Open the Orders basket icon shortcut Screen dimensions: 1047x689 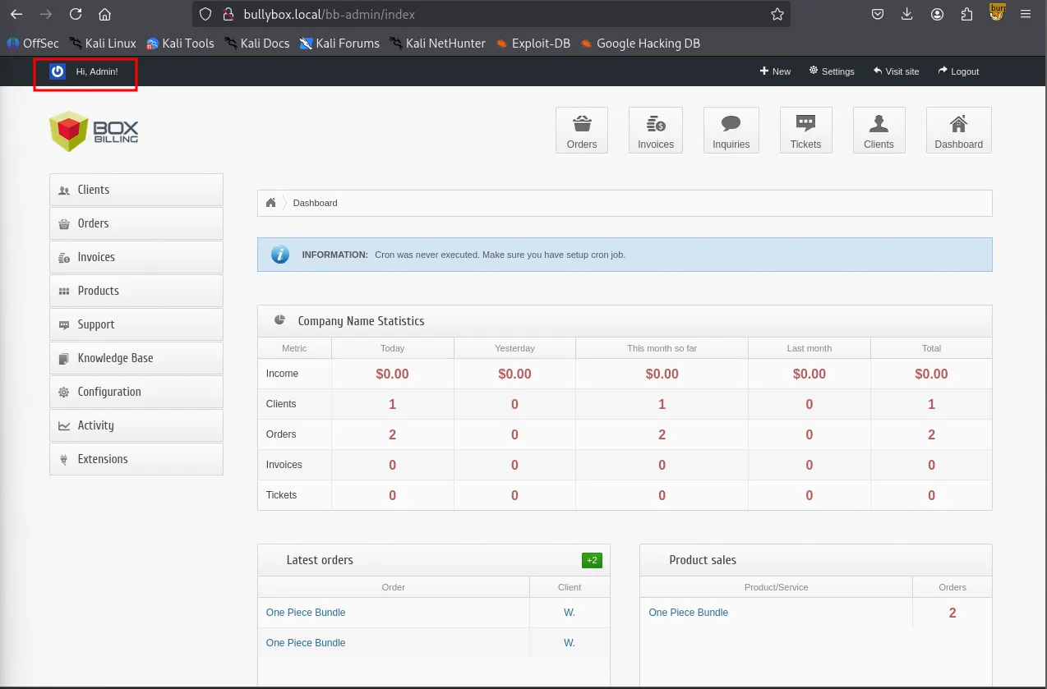(x=582, y=130)
